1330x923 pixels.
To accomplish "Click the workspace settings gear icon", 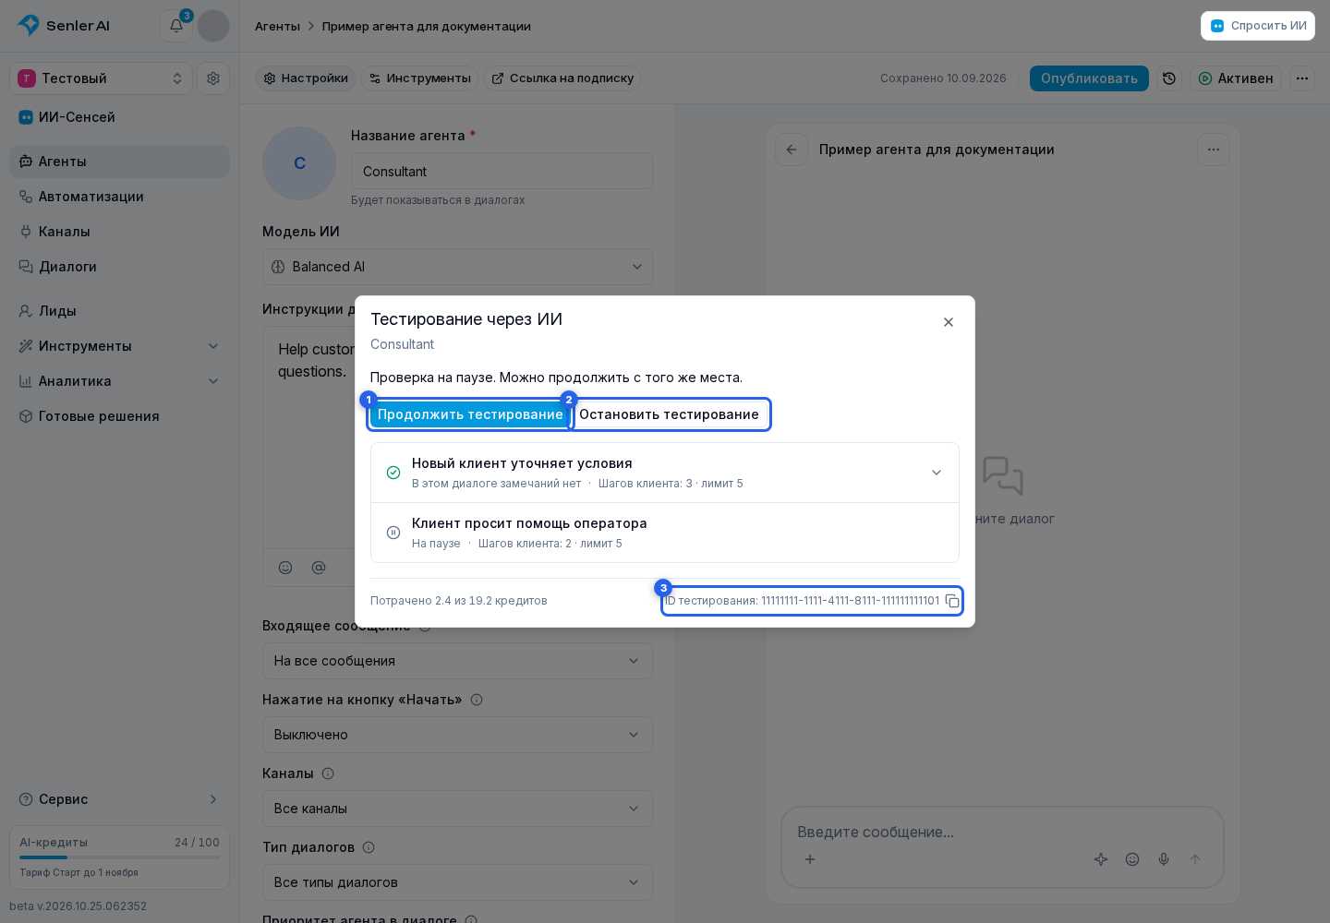I will tap(213, 78).
